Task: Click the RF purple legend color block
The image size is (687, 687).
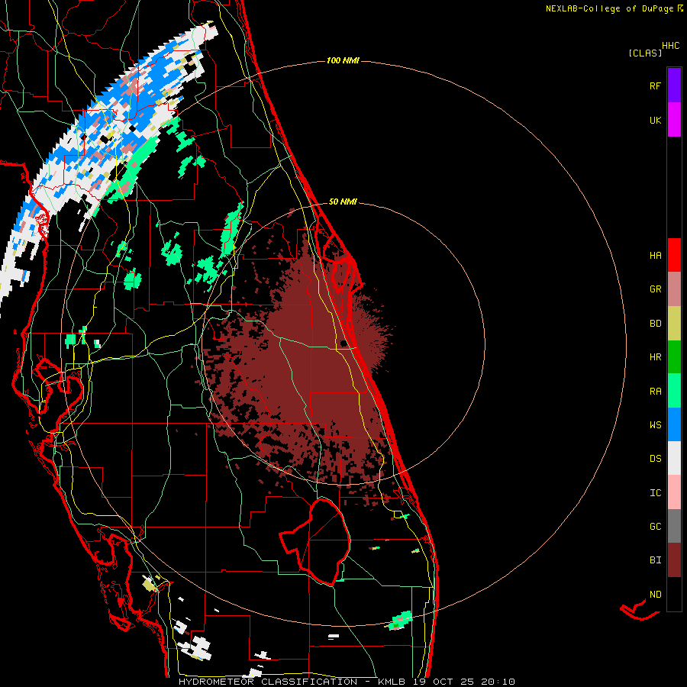Action: [x=674, y=85]
